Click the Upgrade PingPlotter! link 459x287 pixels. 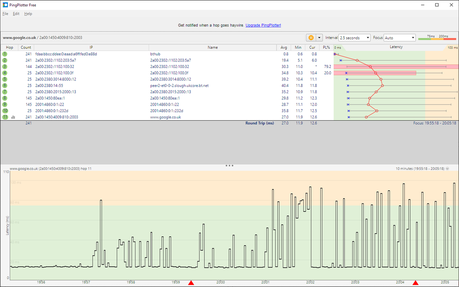[x=263, y=25]
